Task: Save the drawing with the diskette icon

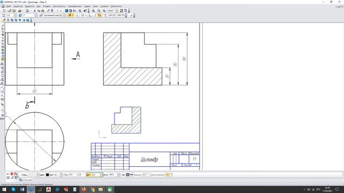Action: coord(14,11)
